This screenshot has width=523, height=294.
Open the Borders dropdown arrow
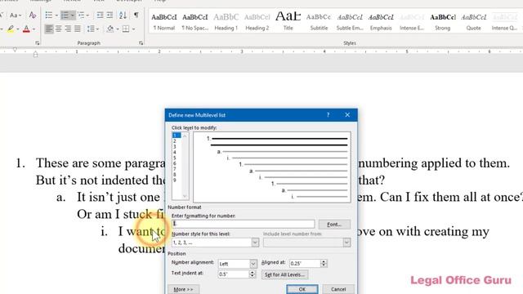tap(133, 29)
